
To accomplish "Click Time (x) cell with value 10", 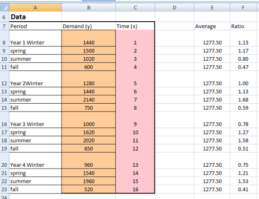I will click(135, 132).
